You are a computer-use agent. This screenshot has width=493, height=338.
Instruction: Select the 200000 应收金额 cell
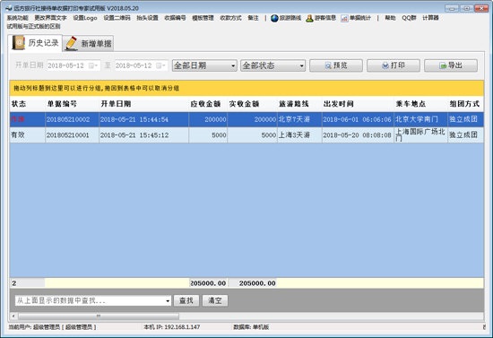pyautogui.click(x=208, y=119)
